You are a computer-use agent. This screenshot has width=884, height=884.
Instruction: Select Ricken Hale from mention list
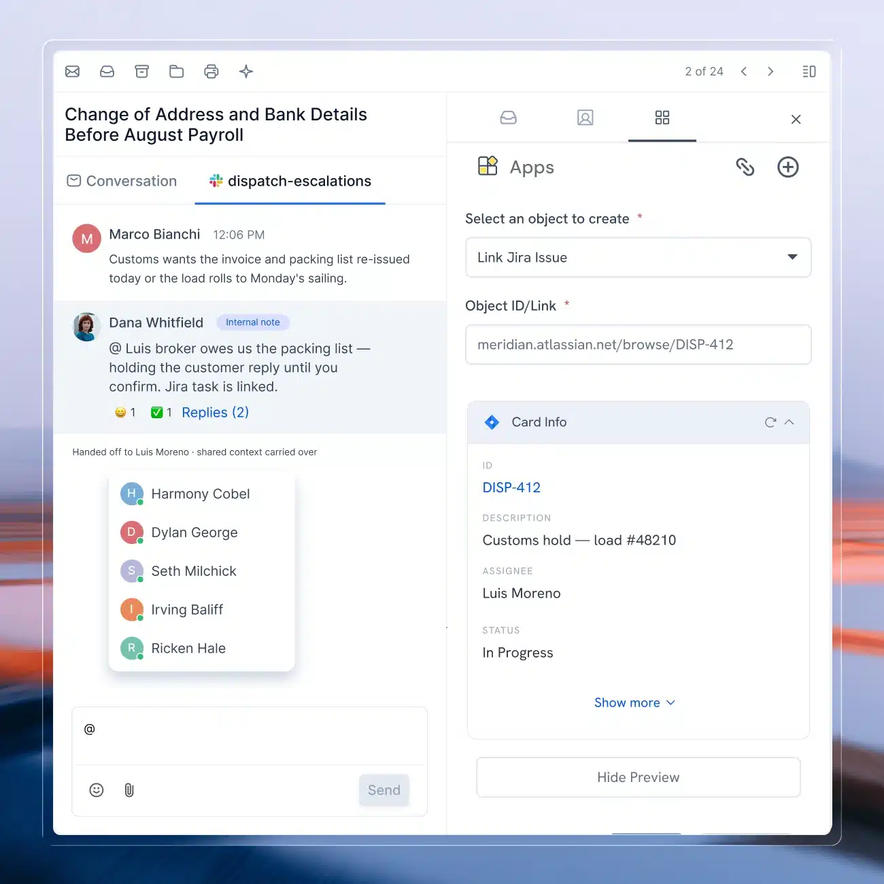(x=202, y=649)
